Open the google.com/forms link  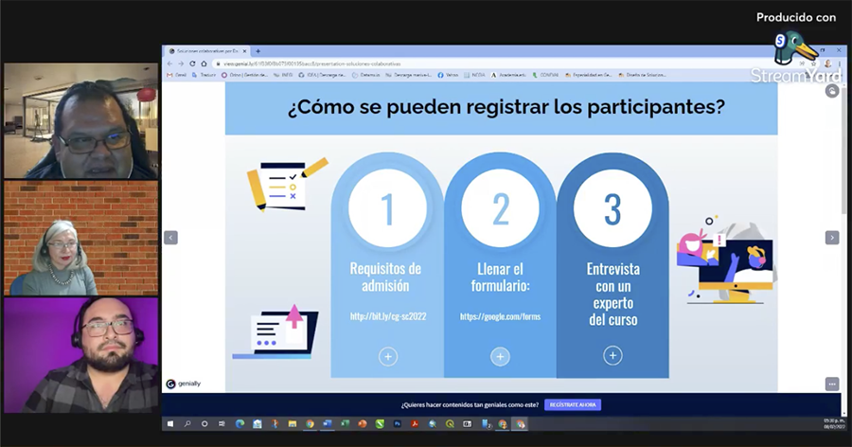tap(500, 316)
